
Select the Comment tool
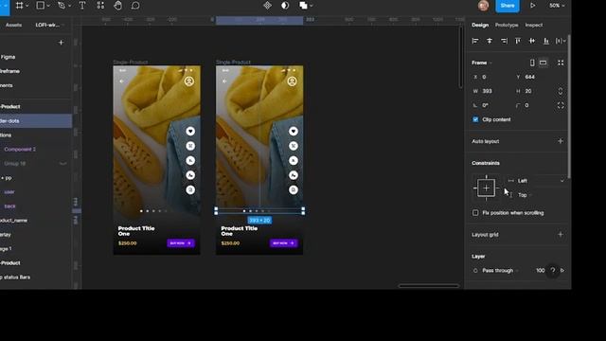pyautogui.click(x=135, y=6)
